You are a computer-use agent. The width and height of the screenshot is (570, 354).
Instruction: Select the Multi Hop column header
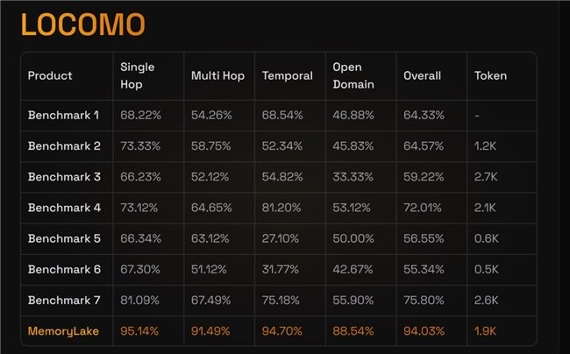click(x=217, y=75)
